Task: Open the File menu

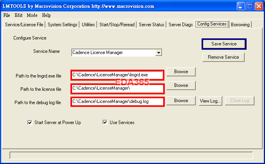Action: 7,15
